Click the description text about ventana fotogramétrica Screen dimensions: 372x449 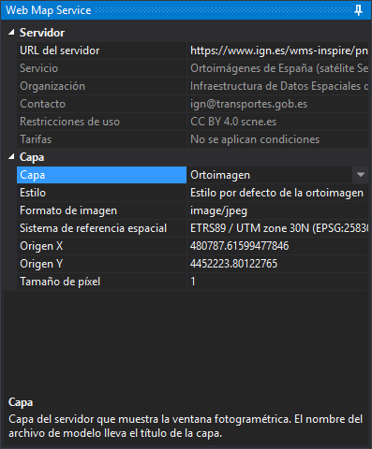[x=186, y=426]
